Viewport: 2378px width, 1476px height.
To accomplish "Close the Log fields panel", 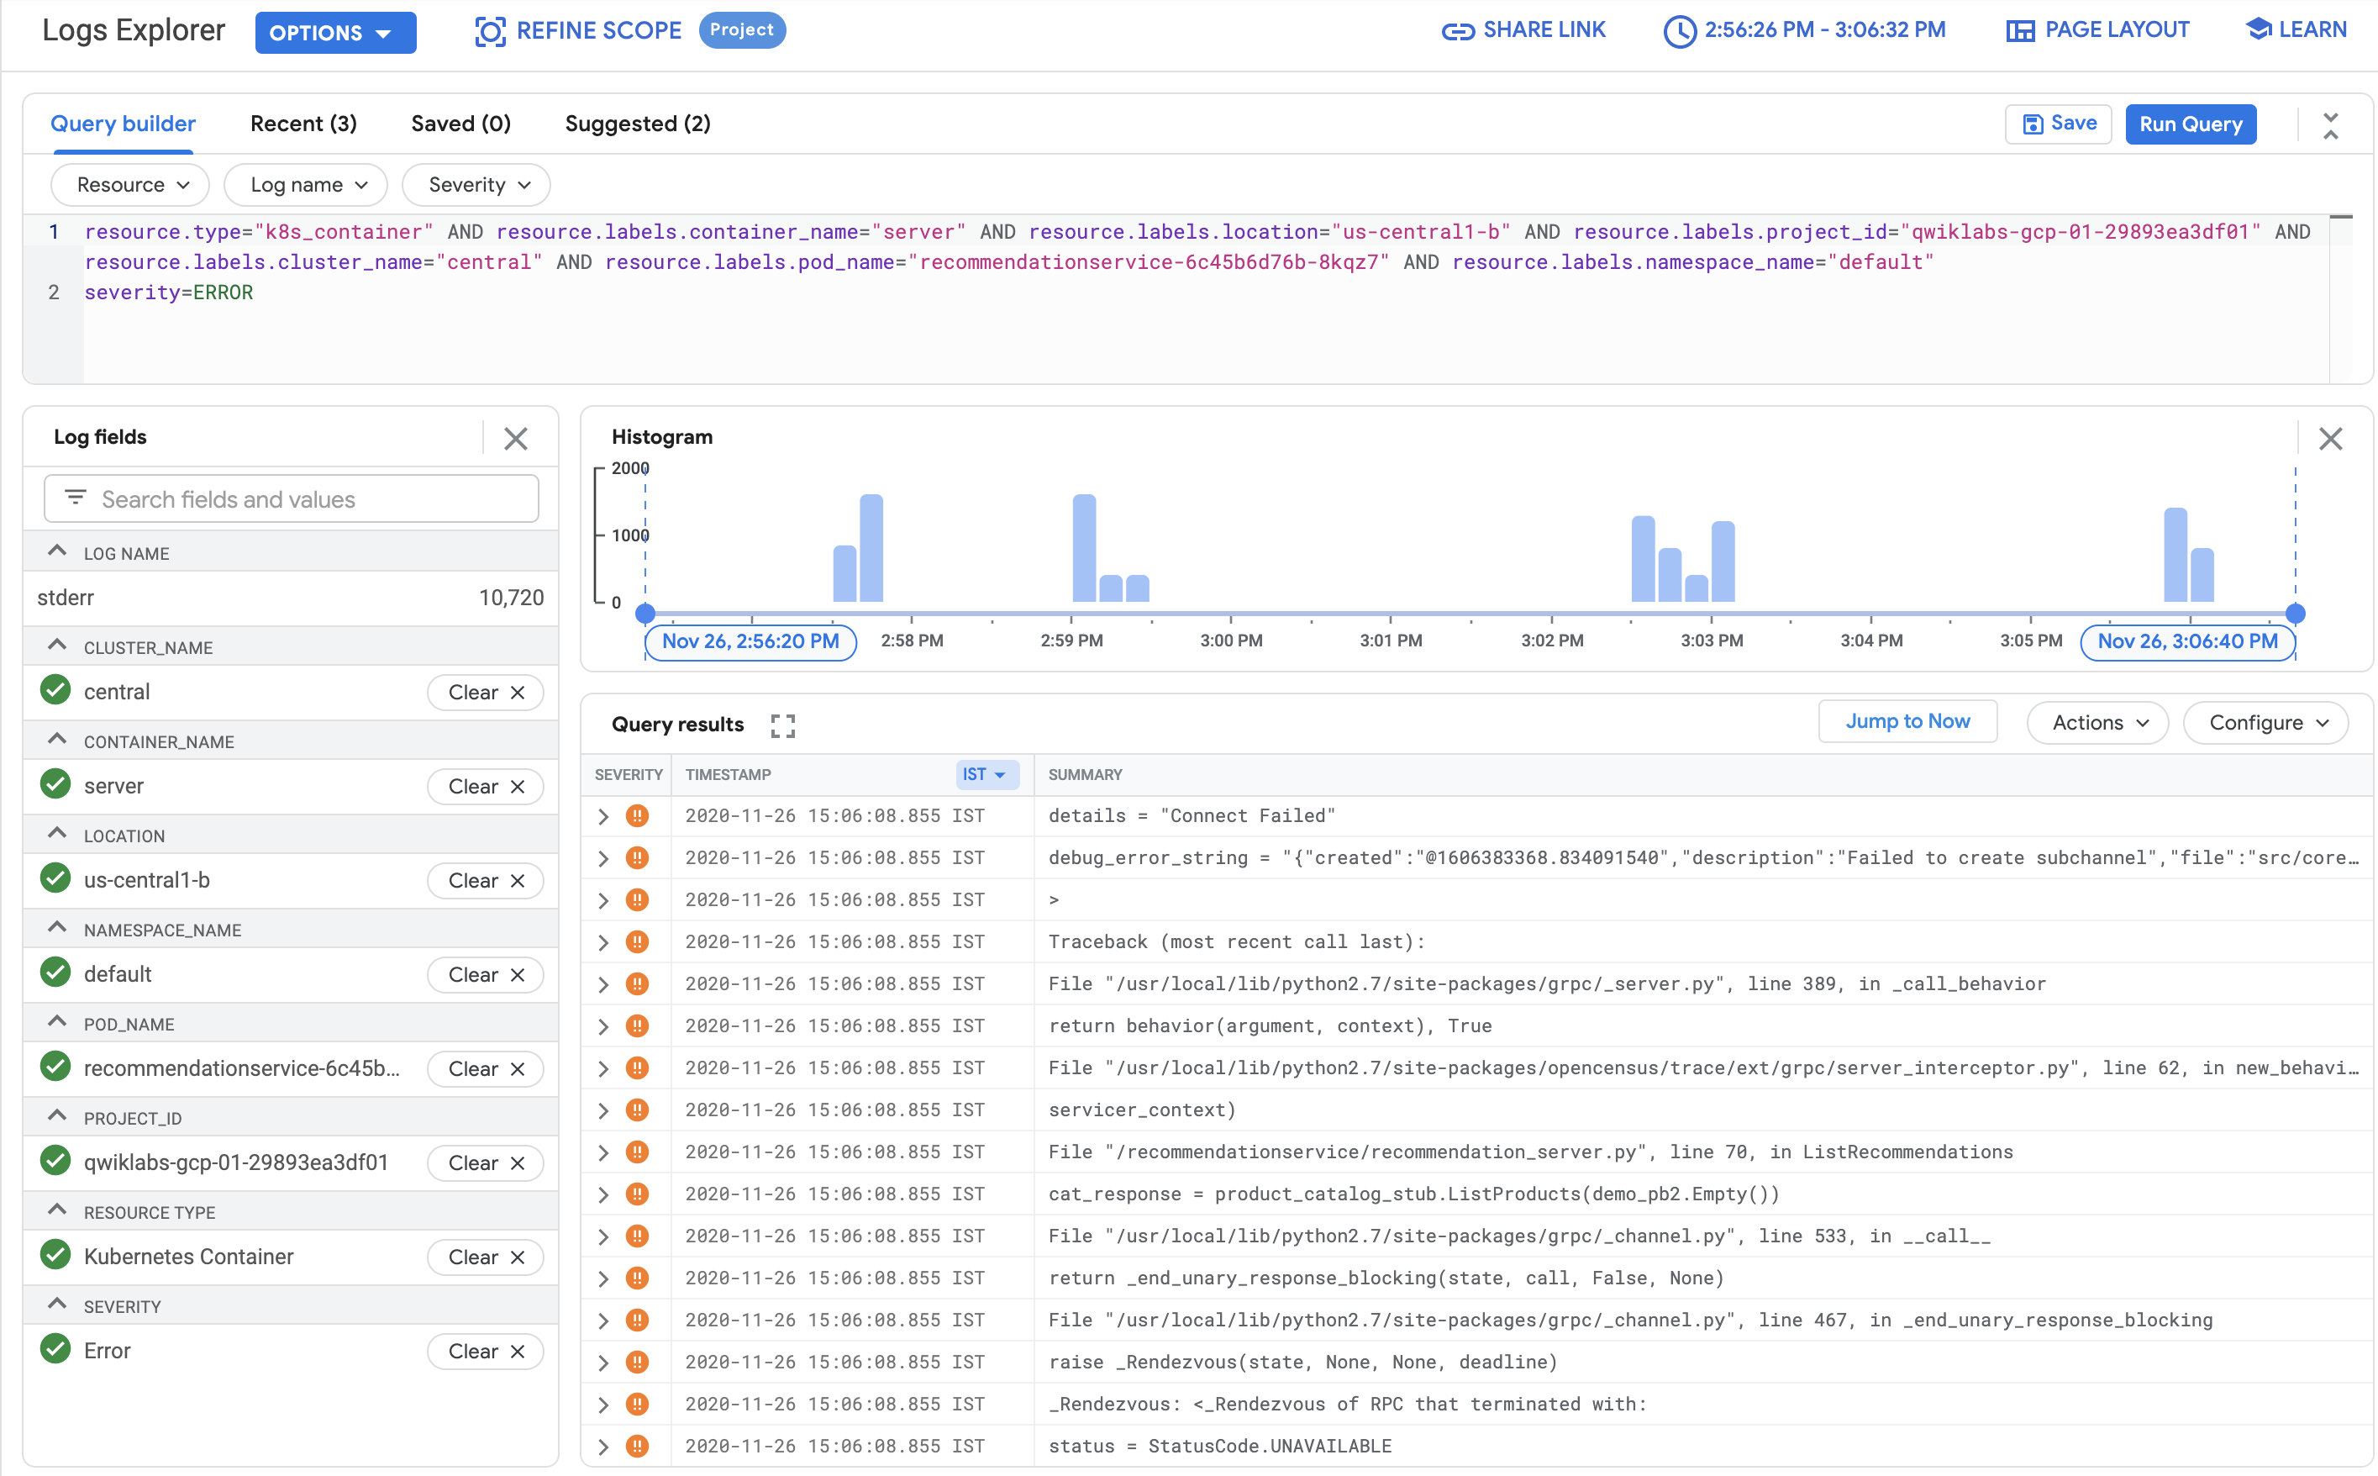I will pyautogui.click(x=516, y=440).
